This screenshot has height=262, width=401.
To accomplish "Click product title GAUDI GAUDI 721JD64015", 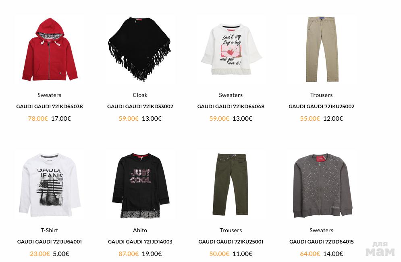I will (x=322, y=241).
